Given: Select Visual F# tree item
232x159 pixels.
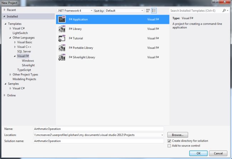Looking at the screenshot, I should [x=23, y=56].
